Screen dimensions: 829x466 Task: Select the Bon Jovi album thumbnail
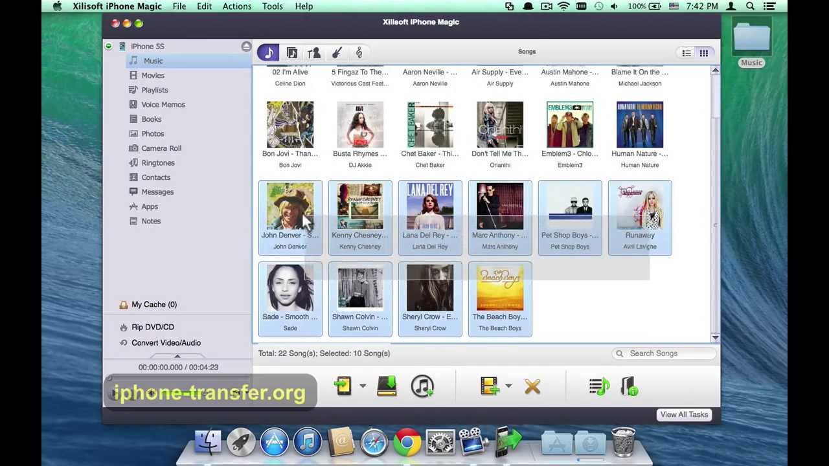(290, 125)
